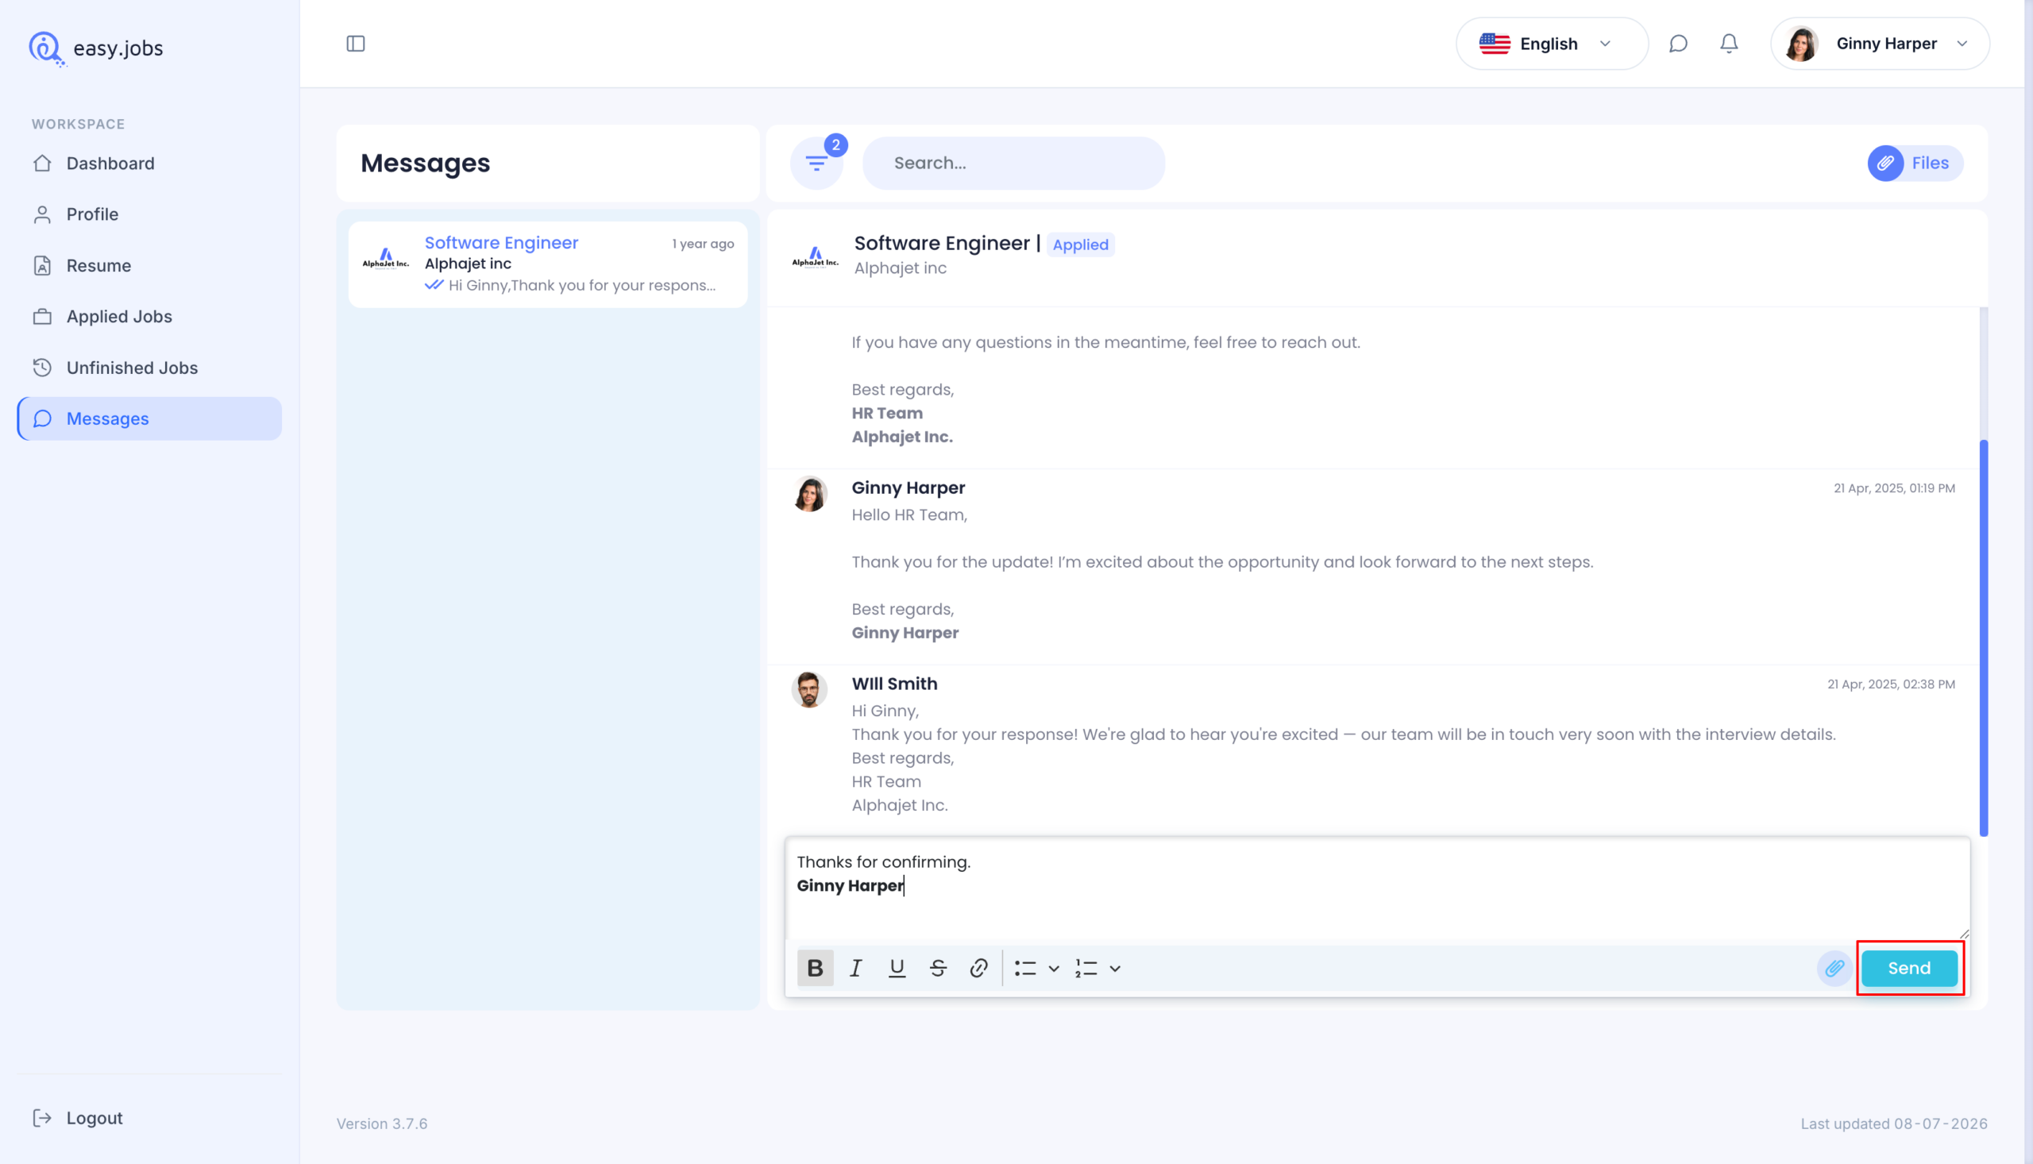2033x1164 pixels.
Task: Attach a file using the paperclip
Action: click(x=1834, y=968)
